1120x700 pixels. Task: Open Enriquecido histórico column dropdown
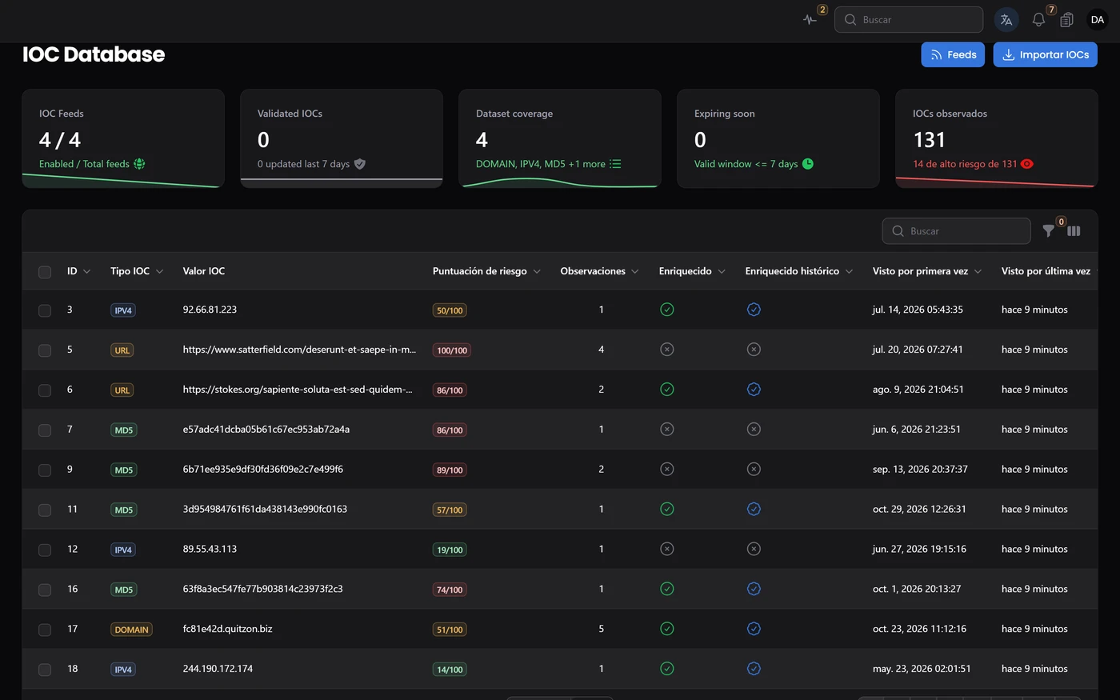click(x=849, y=272)
